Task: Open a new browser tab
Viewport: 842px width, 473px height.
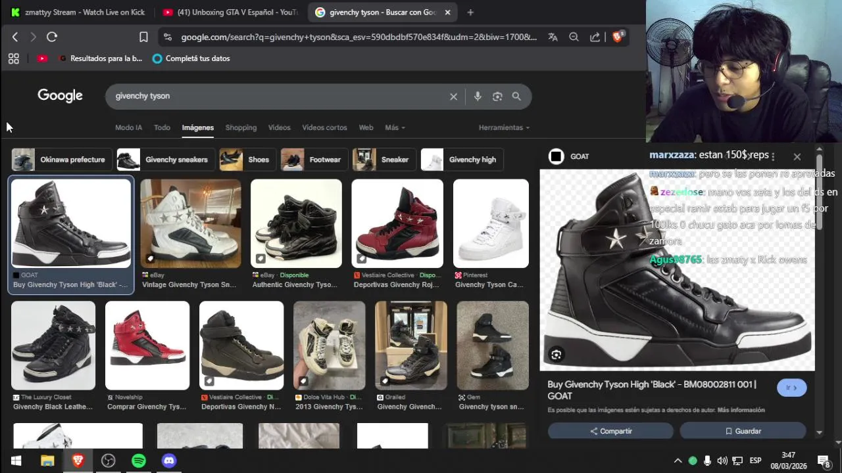Action: tap(470, 12)
